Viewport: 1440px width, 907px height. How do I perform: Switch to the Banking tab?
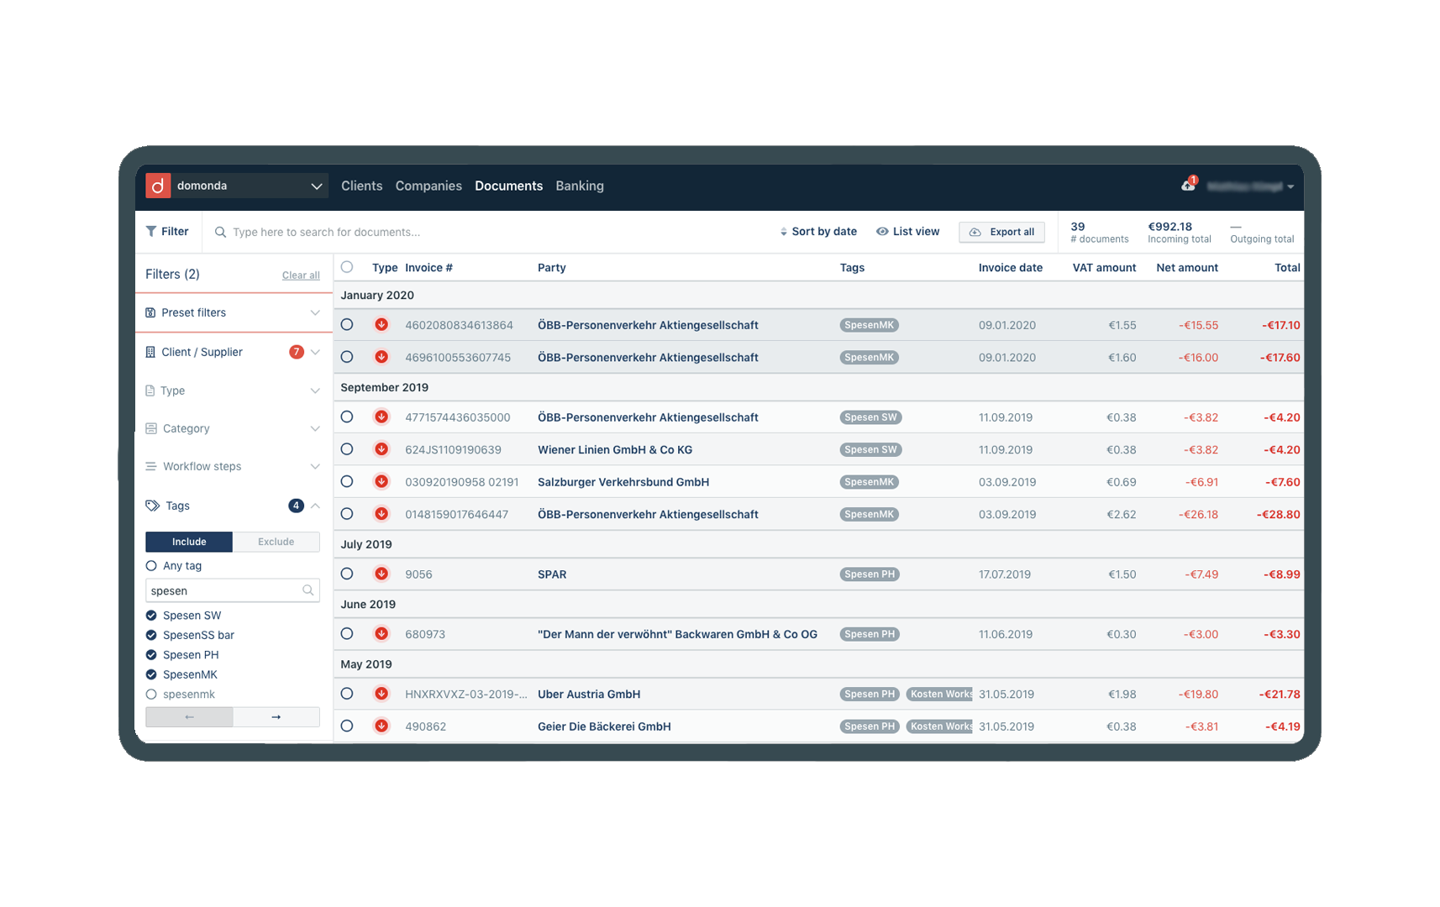tap(579, 186)
